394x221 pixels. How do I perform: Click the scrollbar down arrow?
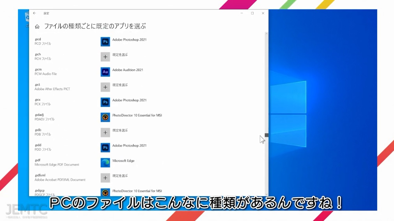tap(267, 194)
